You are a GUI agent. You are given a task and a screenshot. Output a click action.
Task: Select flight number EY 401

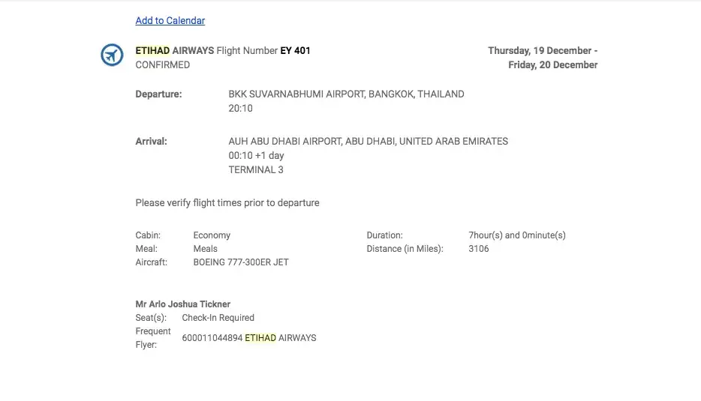295,51
